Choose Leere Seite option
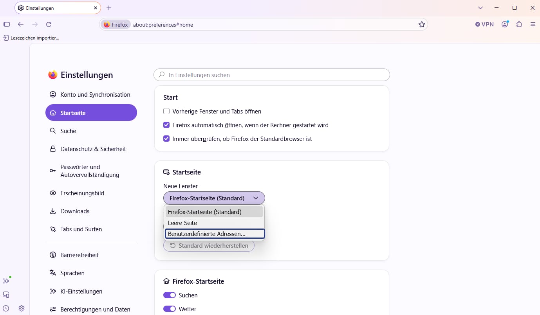The width and height of the screenshot is (540, 315). click(x=214, y=223)
